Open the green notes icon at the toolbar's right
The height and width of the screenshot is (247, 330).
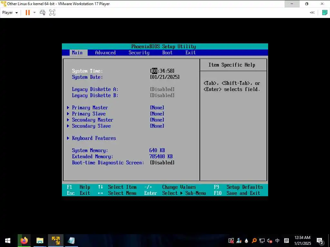(x=325, y=13)
